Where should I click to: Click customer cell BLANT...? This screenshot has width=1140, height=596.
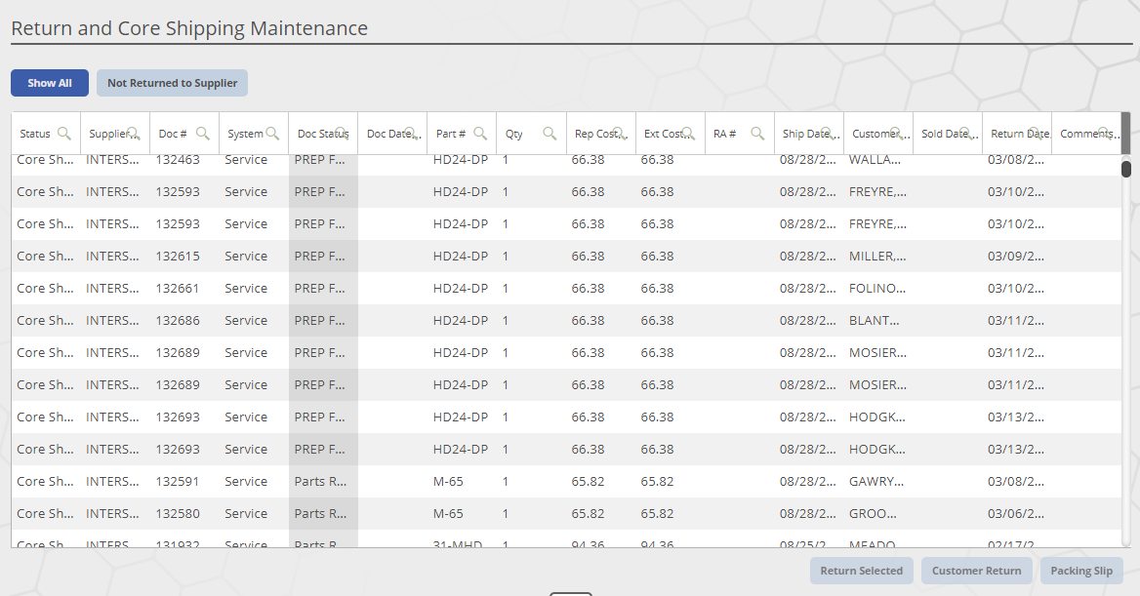[877, 321]
